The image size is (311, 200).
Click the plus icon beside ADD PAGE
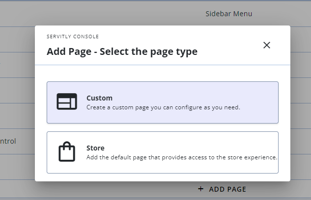click(x=200, y=189)
